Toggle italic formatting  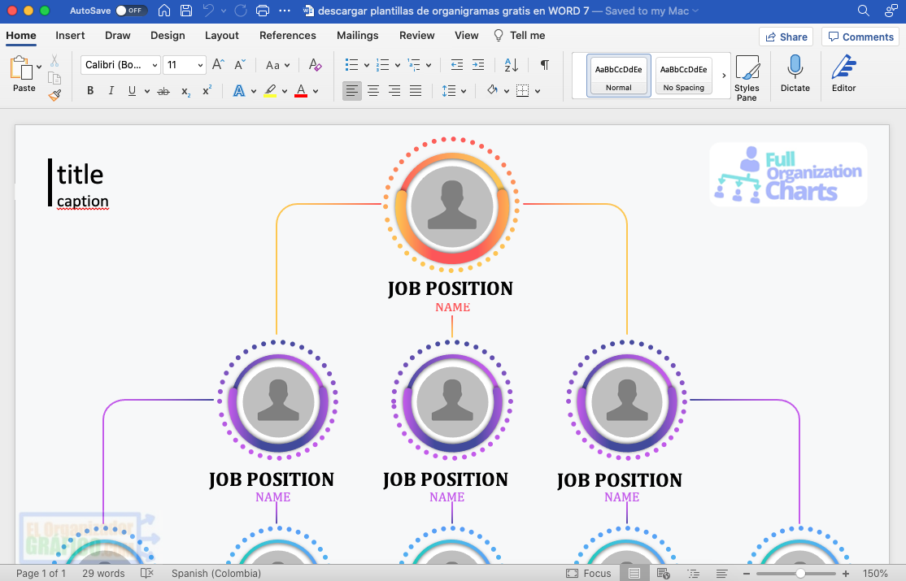click(x=111, y=91)
